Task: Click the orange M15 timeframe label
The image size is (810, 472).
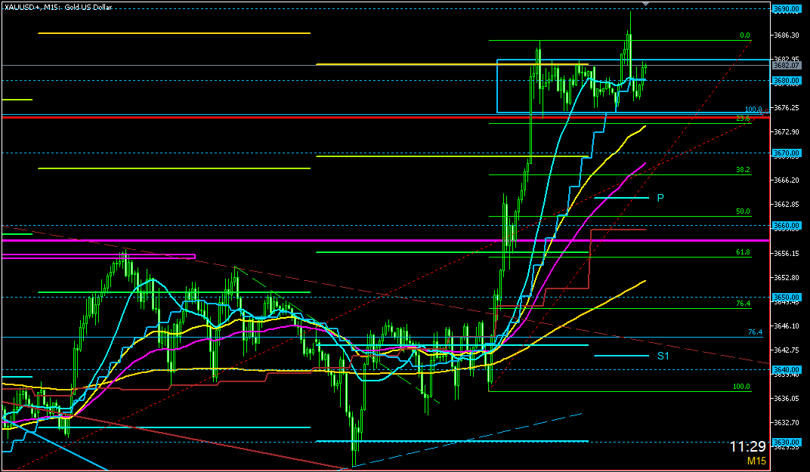Action: click(756, 461)
